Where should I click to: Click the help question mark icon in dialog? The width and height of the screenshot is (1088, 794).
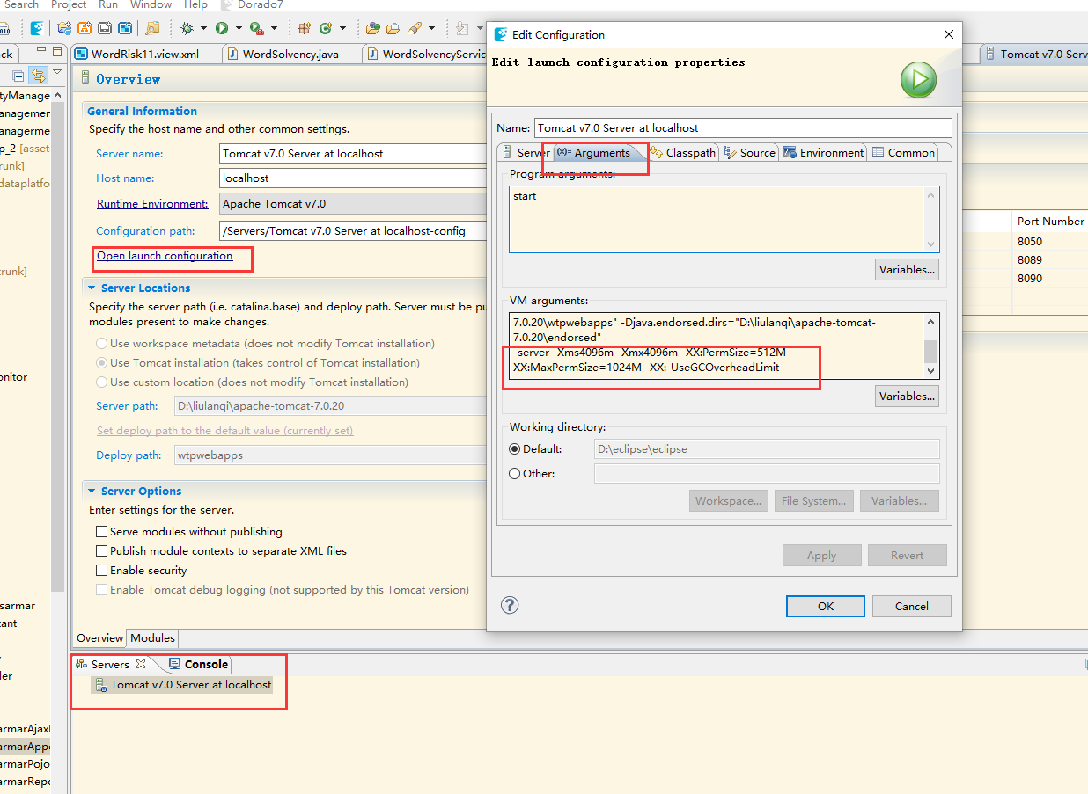[510, 605]
